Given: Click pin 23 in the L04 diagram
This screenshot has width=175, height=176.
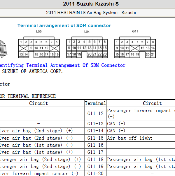Looking at the screenshot, I should [105, 54].
